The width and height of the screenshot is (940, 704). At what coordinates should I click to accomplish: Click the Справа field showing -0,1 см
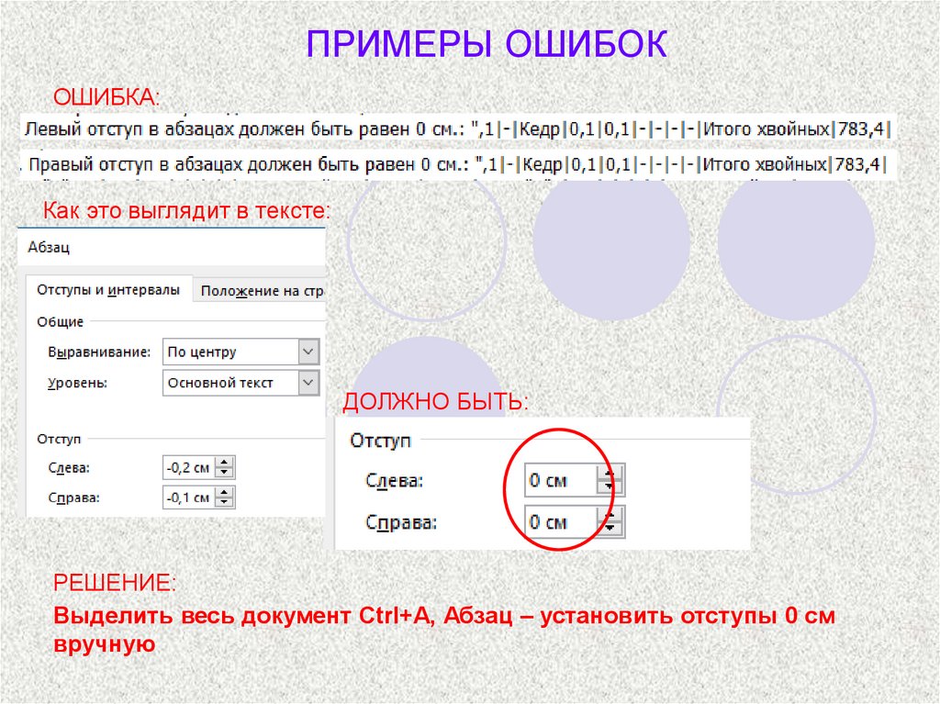(189, 497)
